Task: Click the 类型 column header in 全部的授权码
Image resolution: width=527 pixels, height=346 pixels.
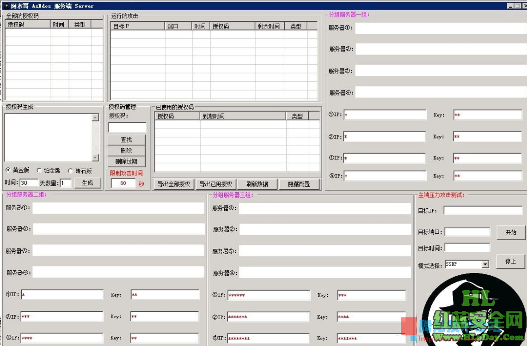Action: pos(80,24)
